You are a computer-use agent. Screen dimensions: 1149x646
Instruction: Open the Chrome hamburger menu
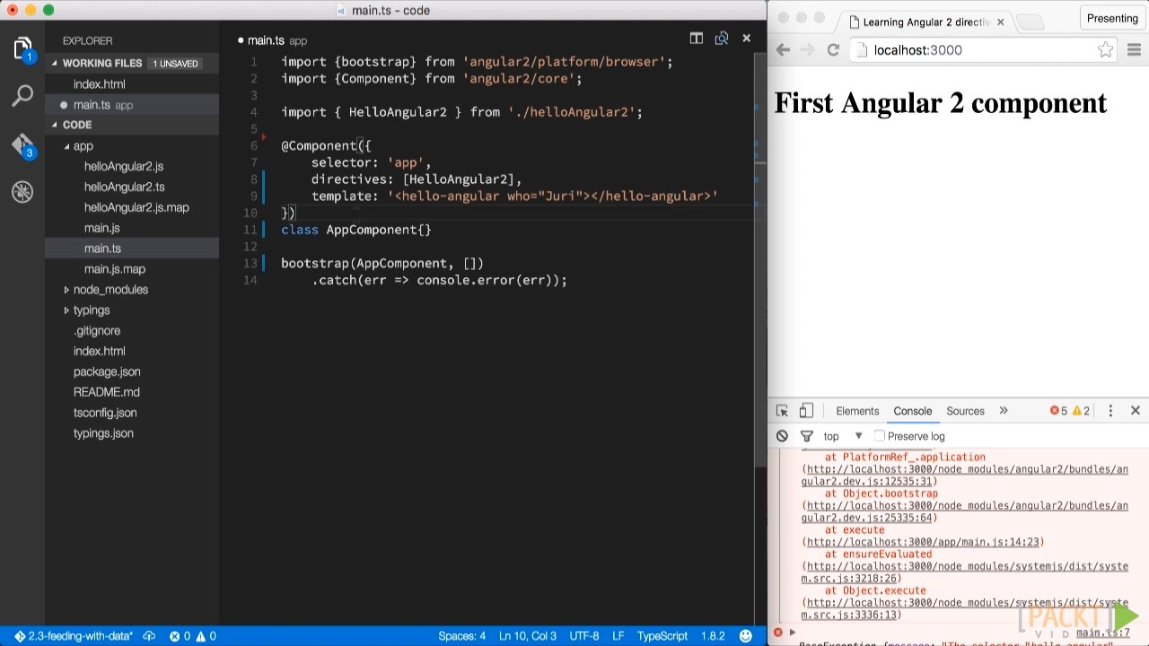coord(1134,50)
